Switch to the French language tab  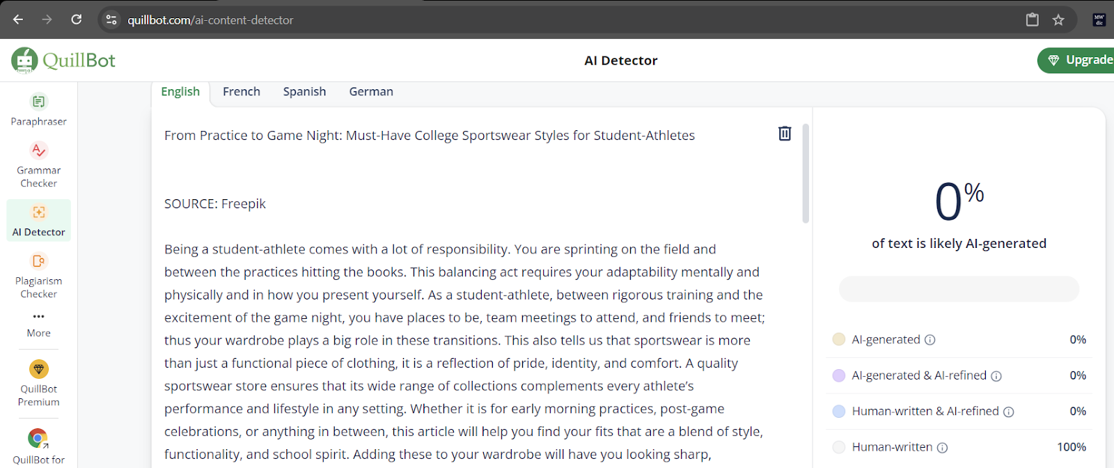click(x=242, y=92)
